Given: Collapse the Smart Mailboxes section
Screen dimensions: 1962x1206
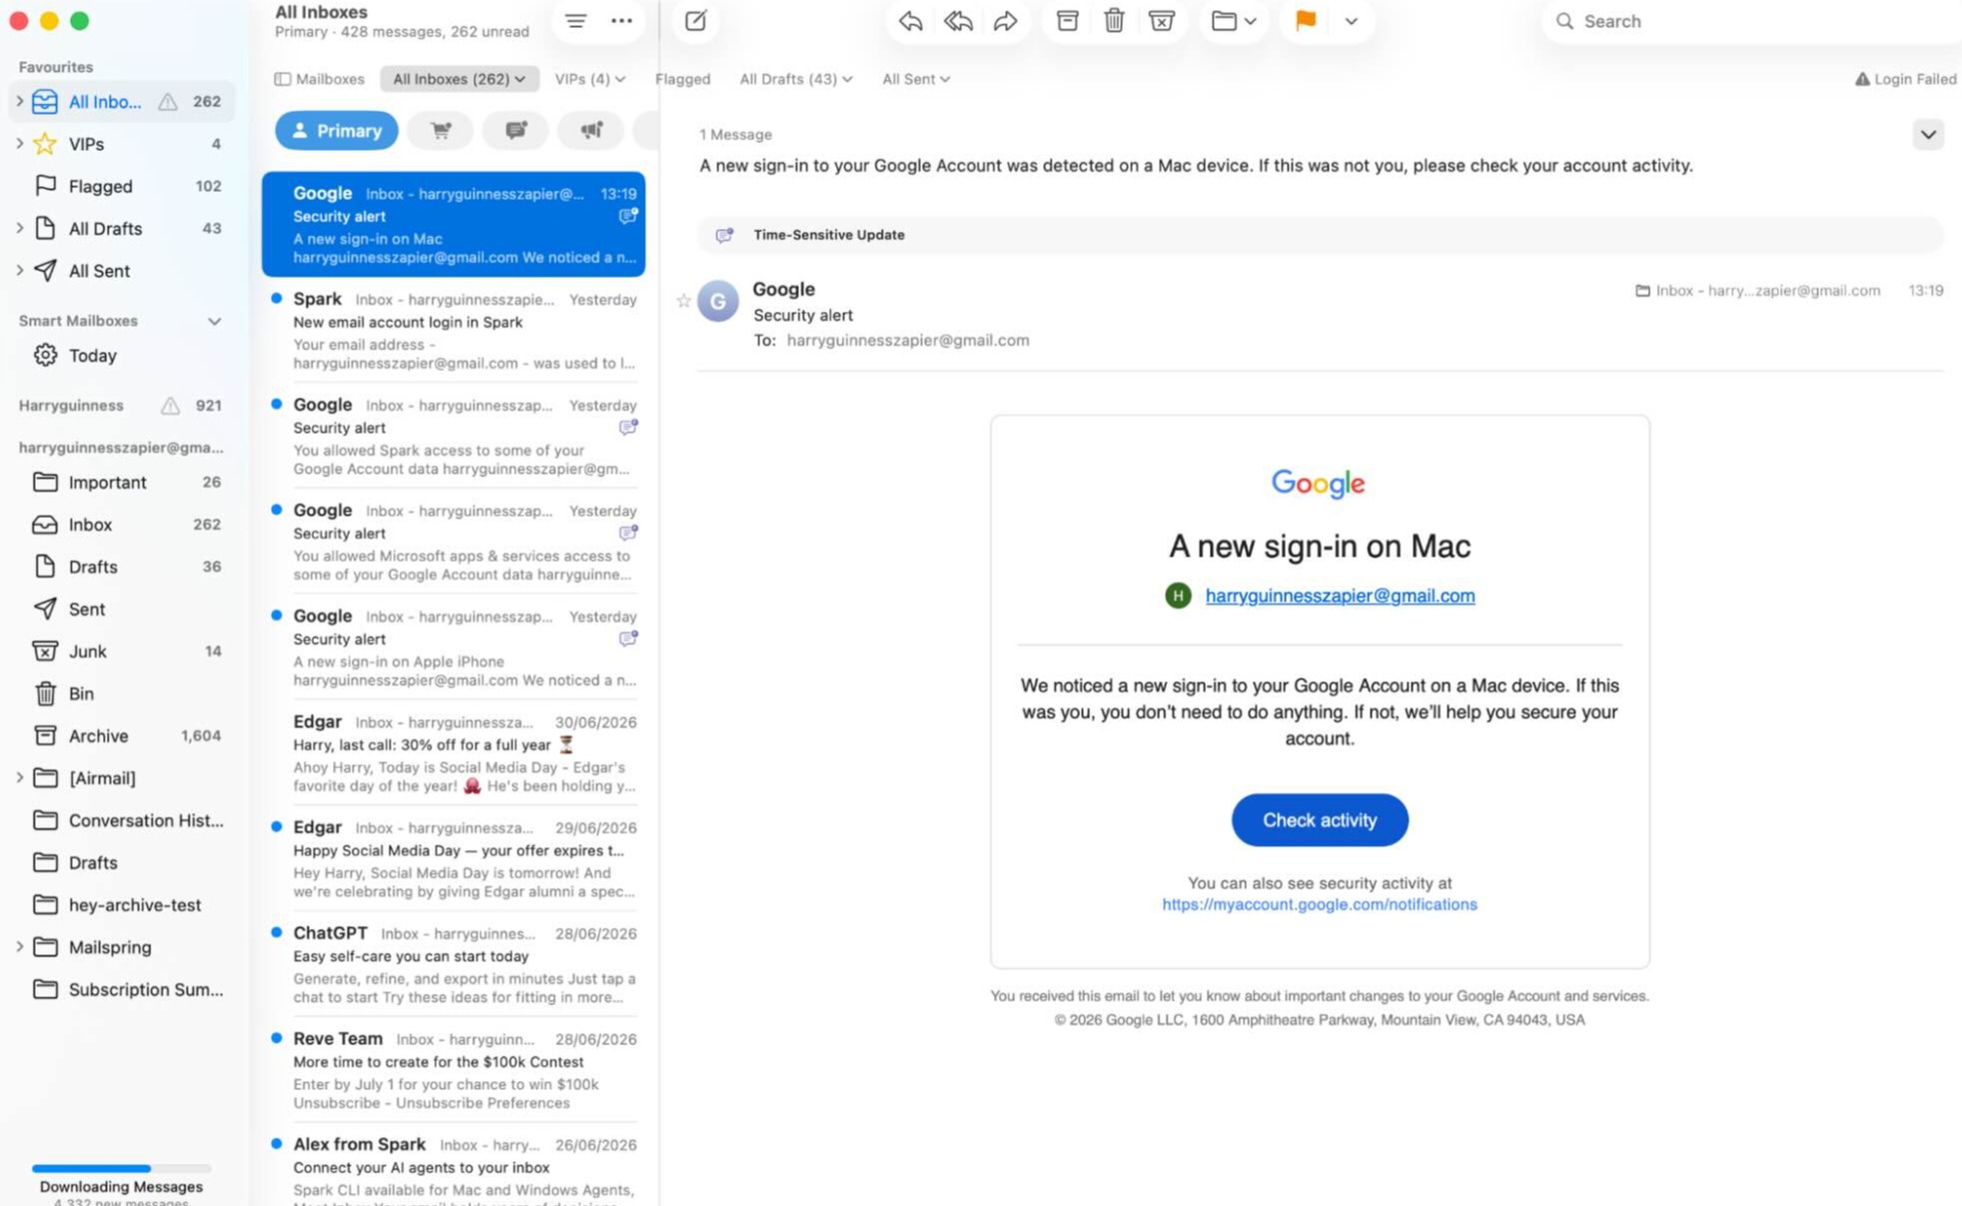Looking at the screenshot, I should pyautogui.click(x=214, y=322).
